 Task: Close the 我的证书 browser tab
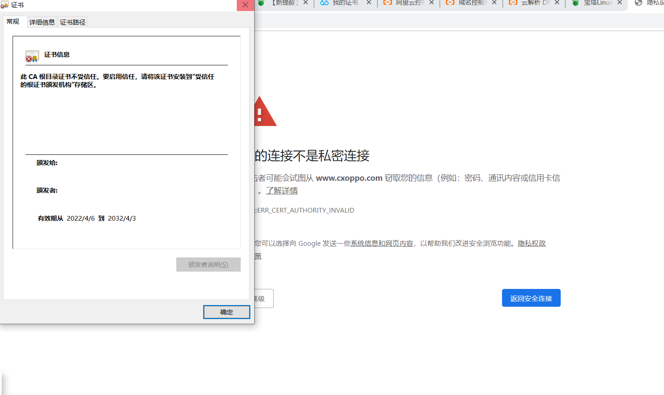click(x=369, y=3)
